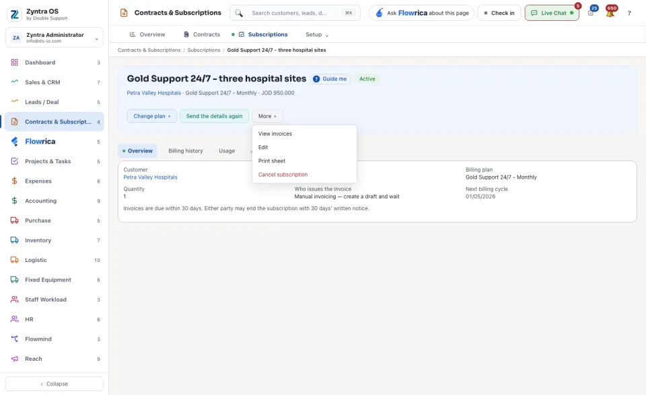This screenshot has width=646, height=395.
Task: Click the Flowmind branch icon
Action: pyautogui.click(x=14, y=339)
